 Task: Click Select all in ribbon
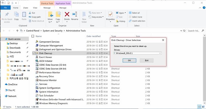pos(134,13)
